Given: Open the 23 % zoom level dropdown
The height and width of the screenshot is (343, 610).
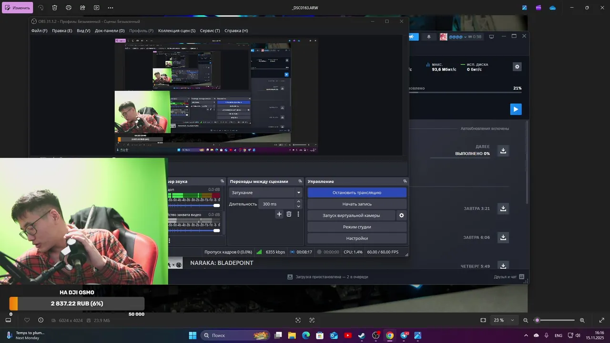Looking at the screenshot, I should coord(504,320).
